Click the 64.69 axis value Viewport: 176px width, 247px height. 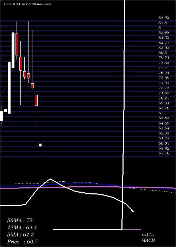click(164, 123)
